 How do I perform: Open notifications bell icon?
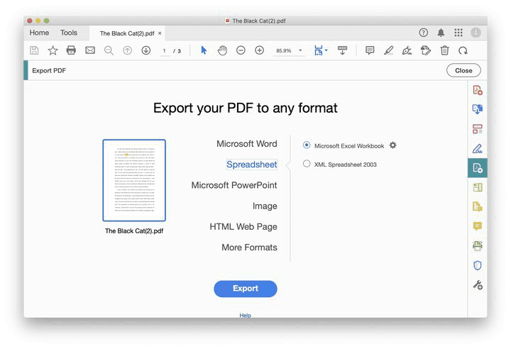point(441,33)
